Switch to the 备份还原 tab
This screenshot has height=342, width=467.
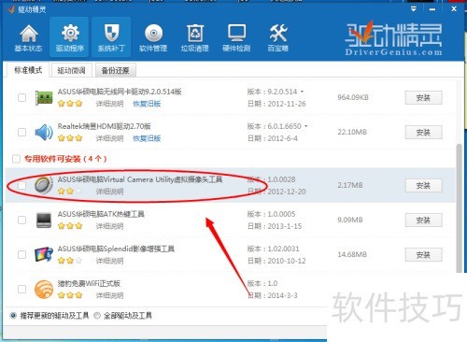116,71
